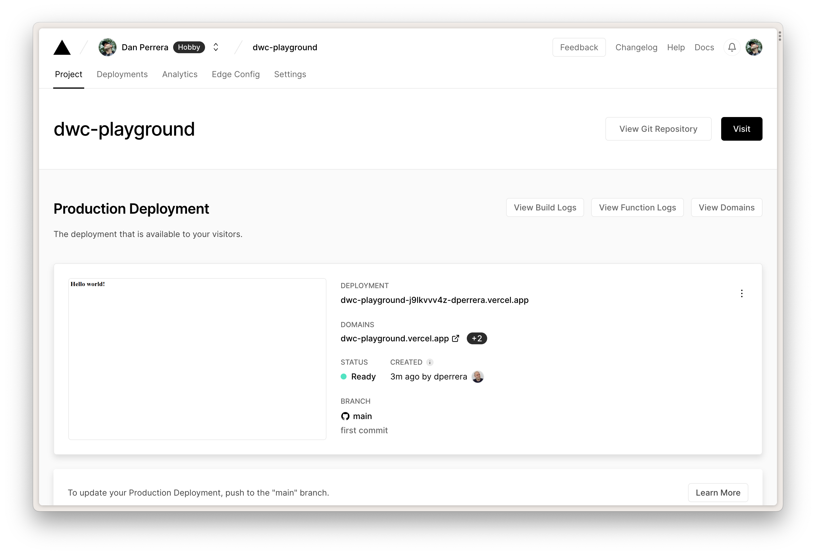Open the deployment three-dot options menu

[x=742, y=293]
